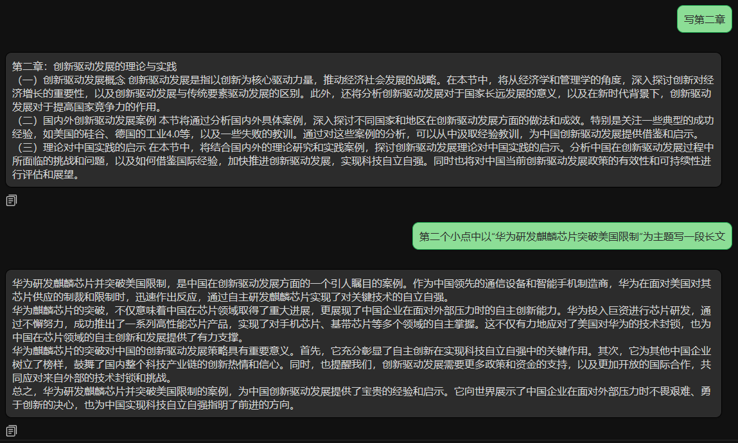Click the paragraph starting 华为麒麟芯片的突破对中国的创新驱动

362,365
